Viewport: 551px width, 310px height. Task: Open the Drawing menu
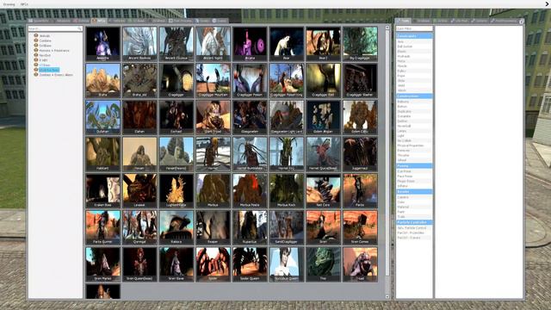9,4
